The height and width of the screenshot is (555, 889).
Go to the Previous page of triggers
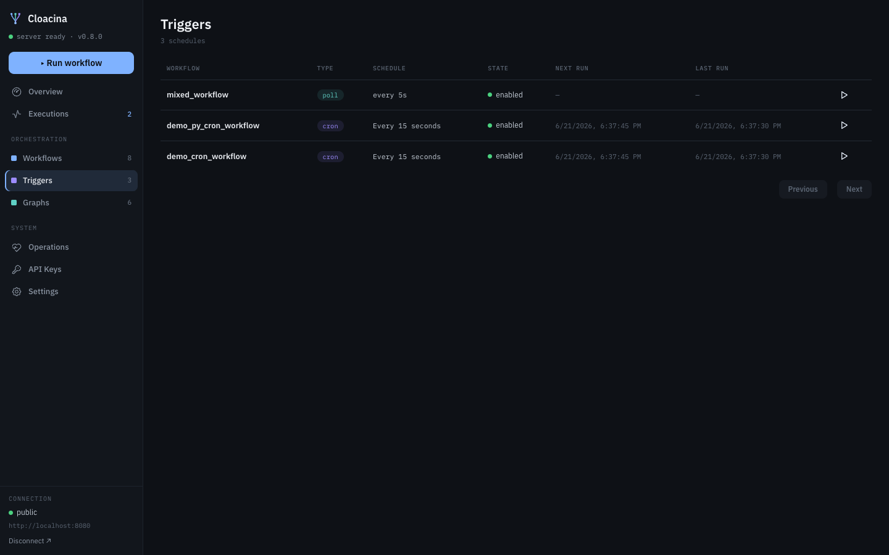[803, 189]
